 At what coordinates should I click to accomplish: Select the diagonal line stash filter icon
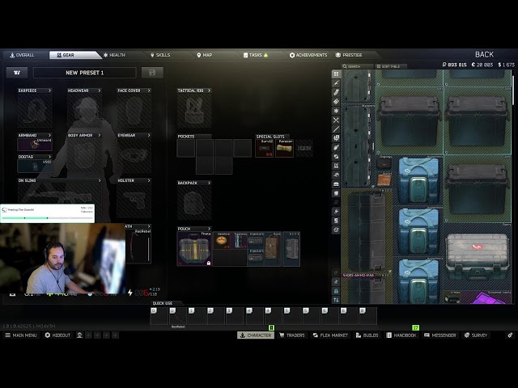click(x=336, y=129)
